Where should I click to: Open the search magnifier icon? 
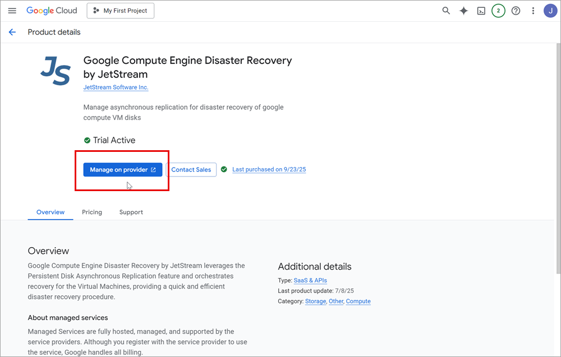click(x=446, y=11)
